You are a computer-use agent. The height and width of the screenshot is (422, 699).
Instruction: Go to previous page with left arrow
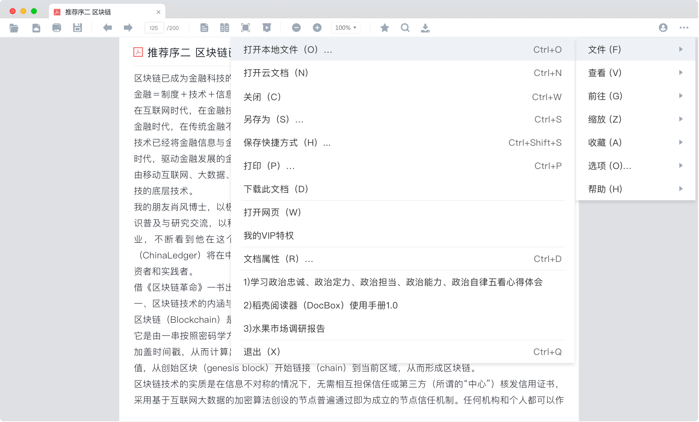pyautogui.click(x=107, y=28)
